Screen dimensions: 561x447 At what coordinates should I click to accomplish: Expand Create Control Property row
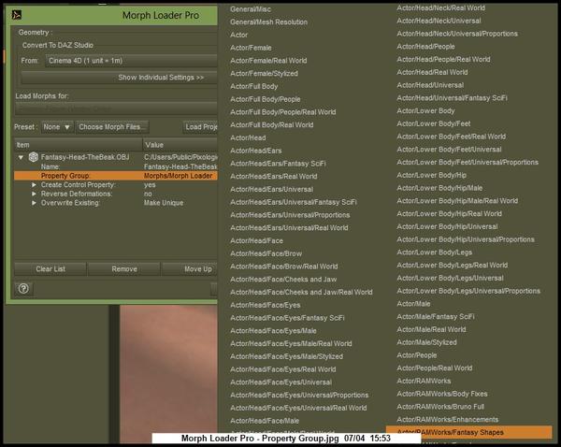34,184
